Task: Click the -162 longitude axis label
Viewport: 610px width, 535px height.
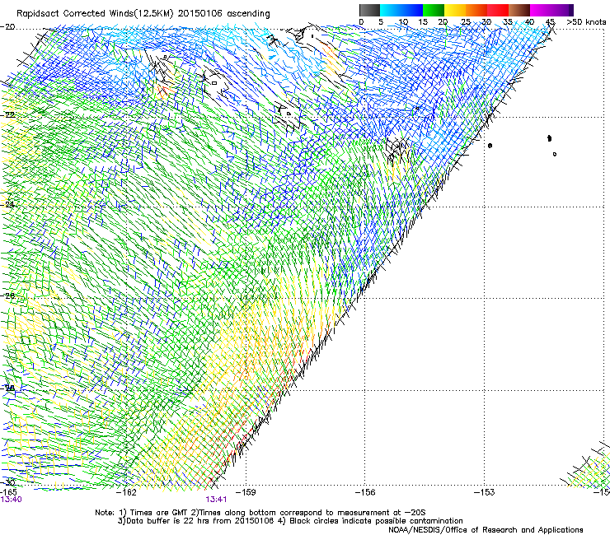Action: (127, 492)
